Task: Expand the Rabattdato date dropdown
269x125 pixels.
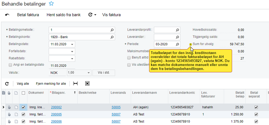Action: [72, 58]
